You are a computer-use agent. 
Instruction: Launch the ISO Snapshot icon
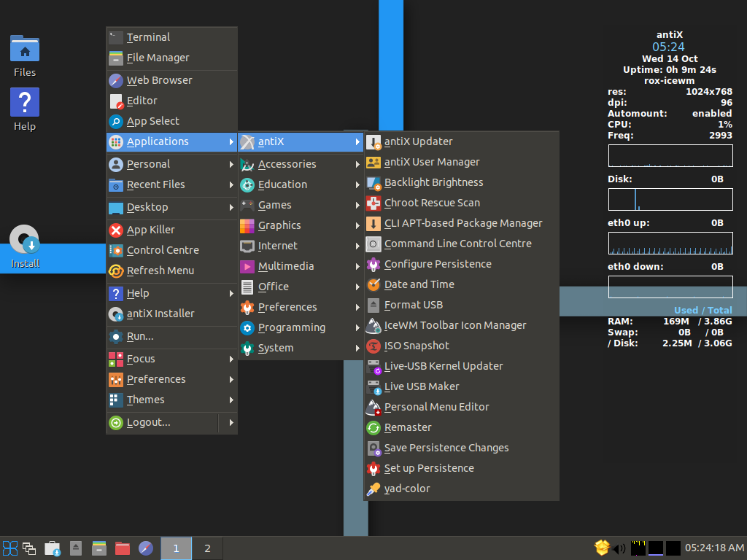(373, 346)
